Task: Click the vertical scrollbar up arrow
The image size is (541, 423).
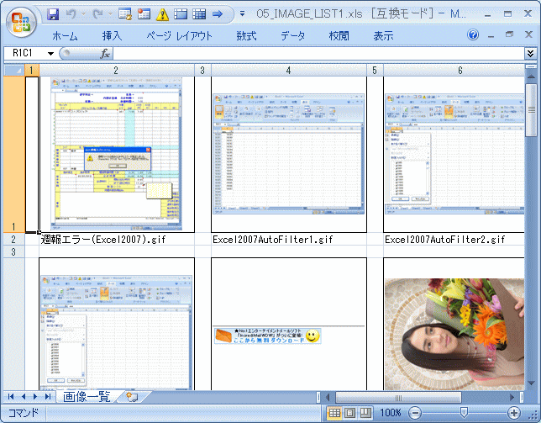Action: pos(531,77)
